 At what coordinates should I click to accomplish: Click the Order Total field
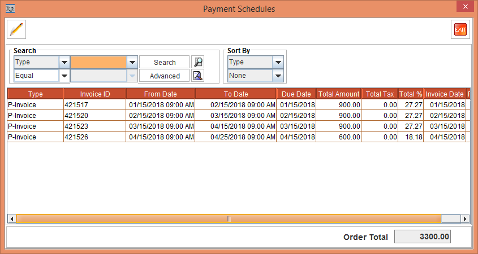422,237
